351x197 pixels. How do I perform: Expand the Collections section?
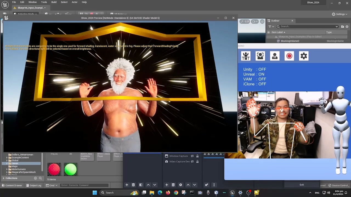(4, 178)
